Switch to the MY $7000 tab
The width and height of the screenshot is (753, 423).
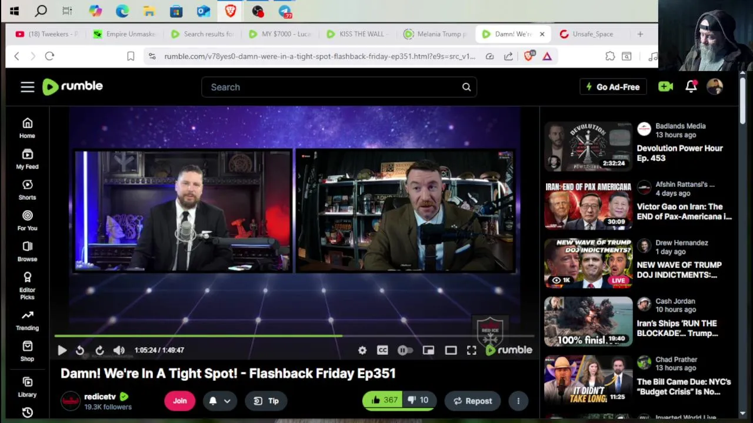280,34
